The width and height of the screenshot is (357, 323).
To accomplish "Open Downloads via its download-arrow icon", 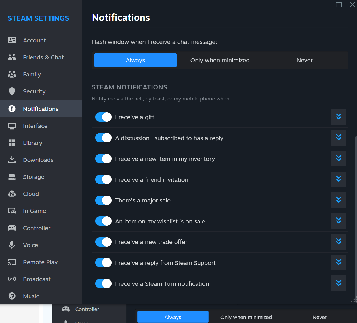I will point(12,160).
